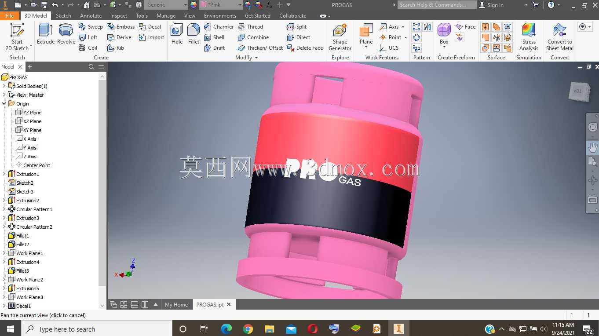Select the Fillet tool
Viewport: 599px width, 336px height.
pos(194,34)
